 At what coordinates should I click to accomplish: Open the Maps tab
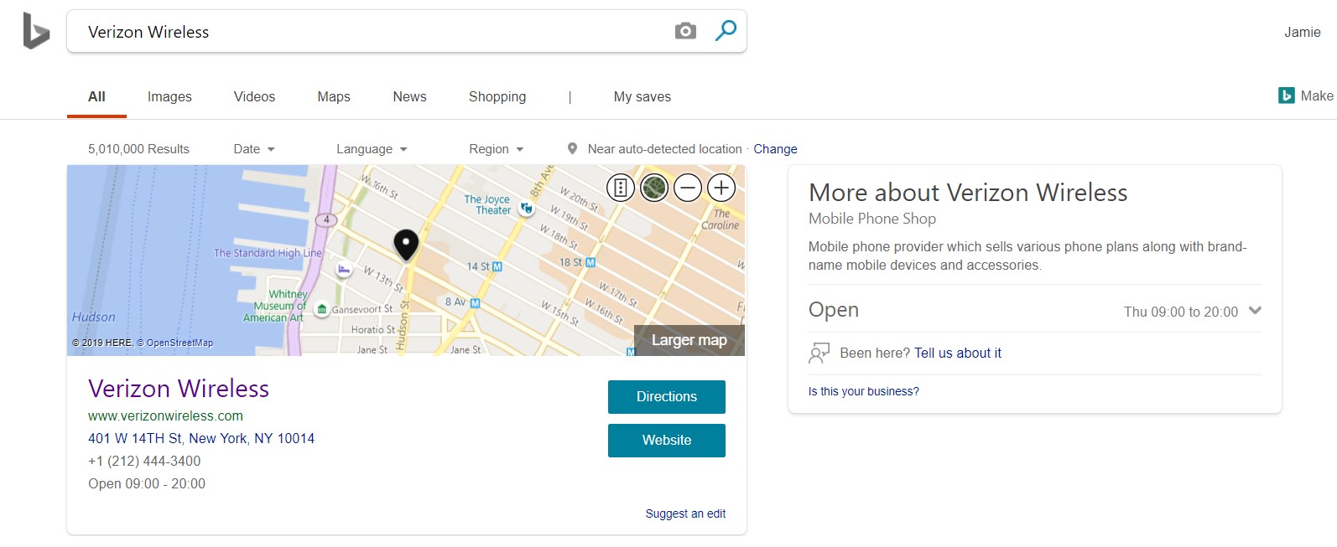[x=334, y=96]
